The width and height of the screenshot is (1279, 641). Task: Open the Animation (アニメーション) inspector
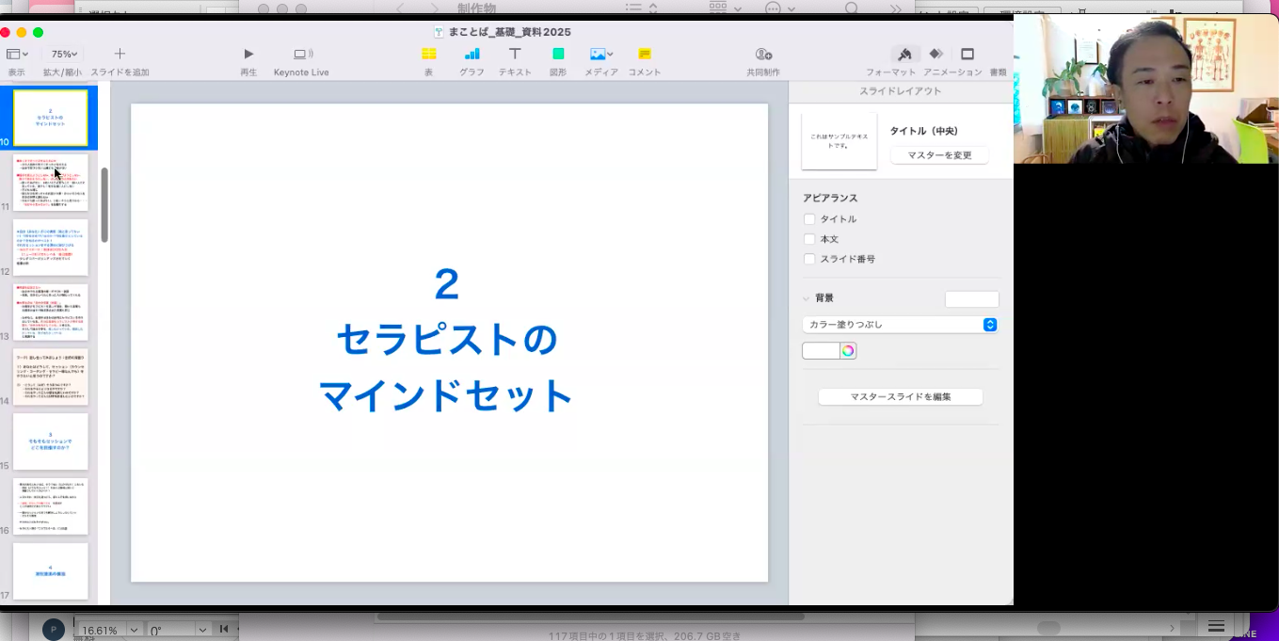coord(936,55)
